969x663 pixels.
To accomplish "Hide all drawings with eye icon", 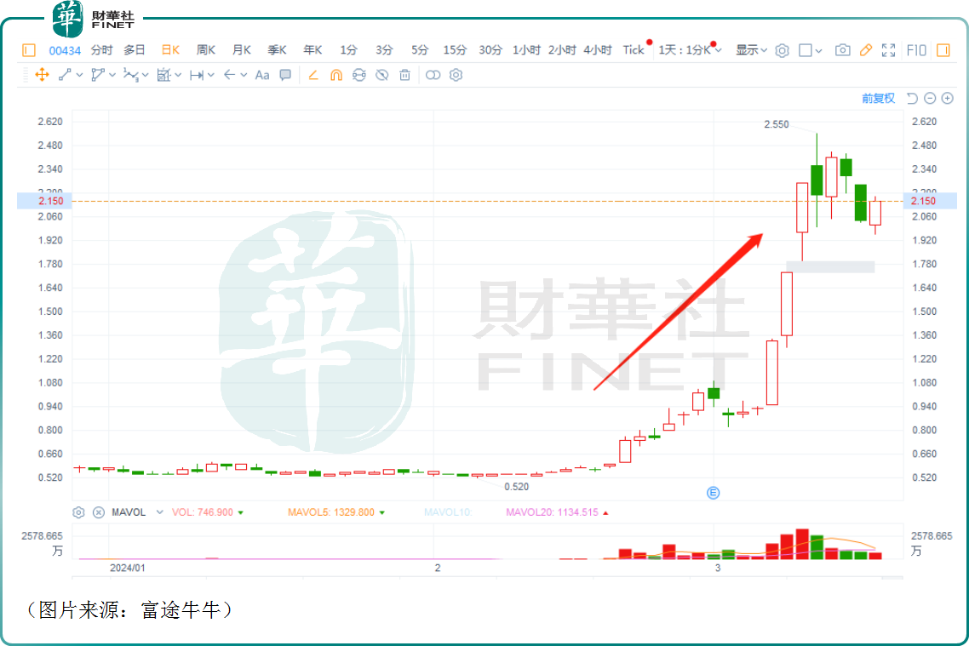I will pyautogui.click(x=382, y=75).
